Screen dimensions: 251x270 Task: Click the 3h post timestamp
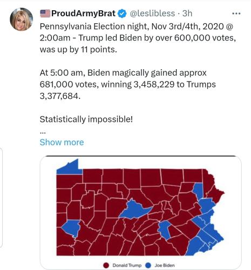tap(187, 13)
